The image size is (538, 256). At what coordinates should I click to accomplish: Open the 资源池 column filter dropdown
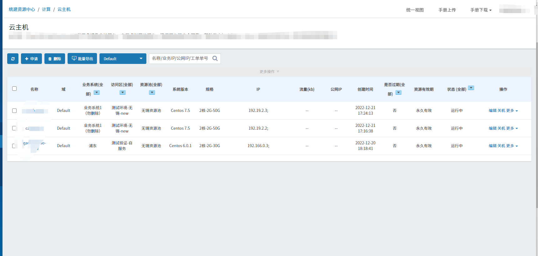point(152,93)
